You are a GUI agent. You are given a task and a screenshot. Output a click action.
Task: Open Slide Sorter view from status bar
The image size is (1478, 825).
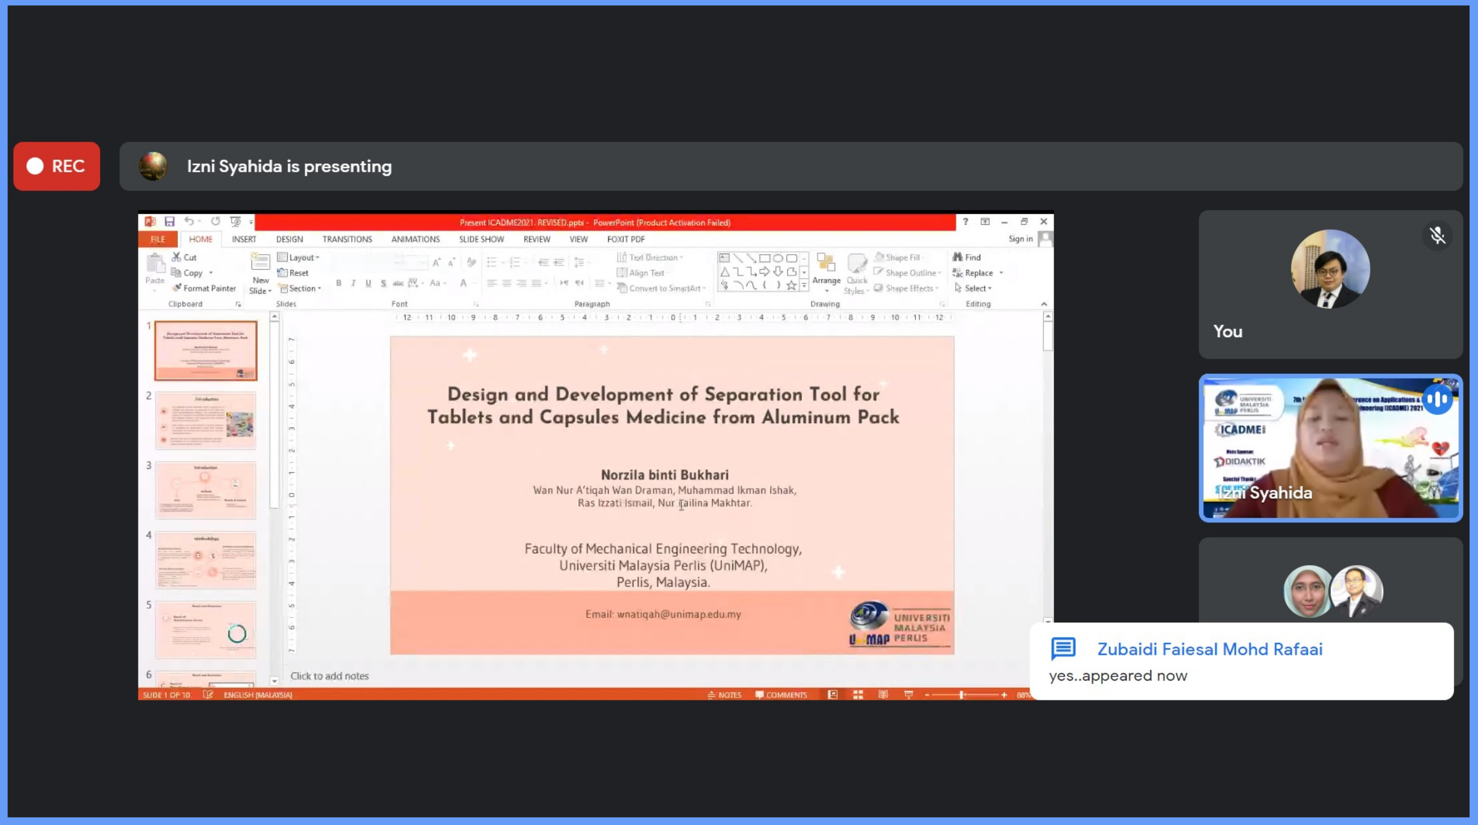click(x=858, y=695)
